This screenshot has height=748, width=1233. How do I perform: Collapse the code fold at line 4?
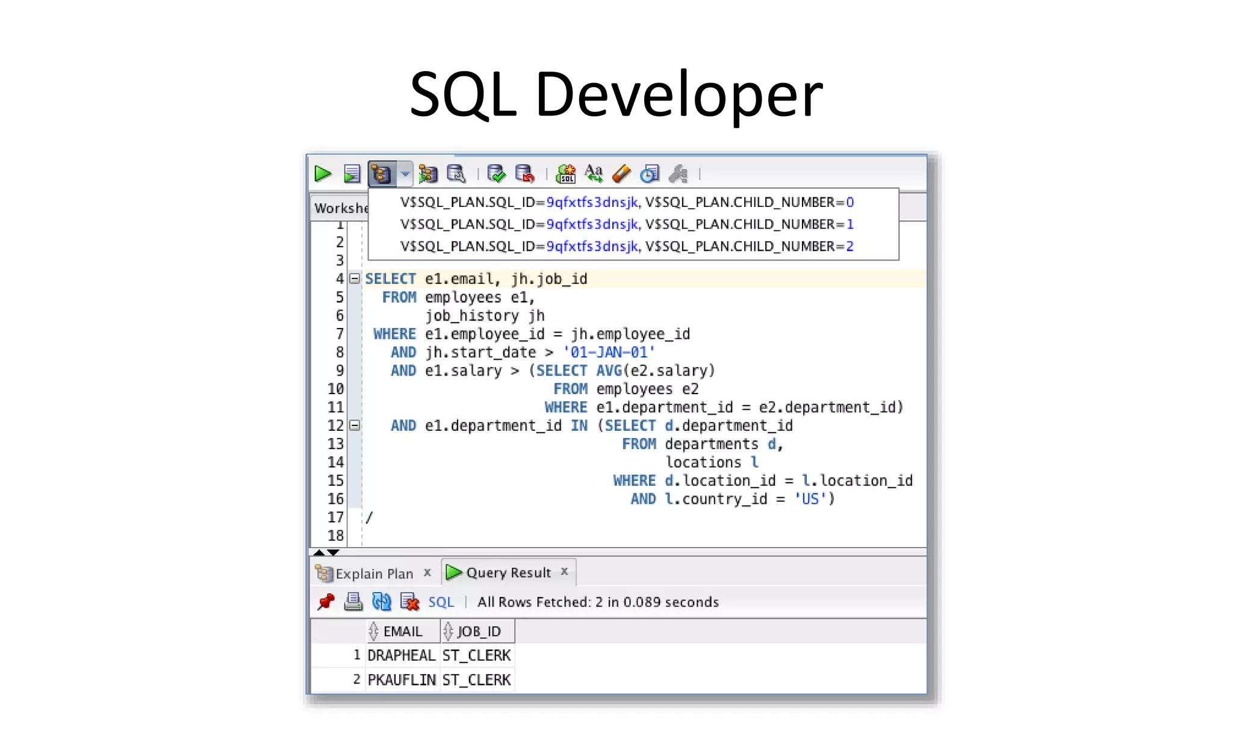pos(355,279)
